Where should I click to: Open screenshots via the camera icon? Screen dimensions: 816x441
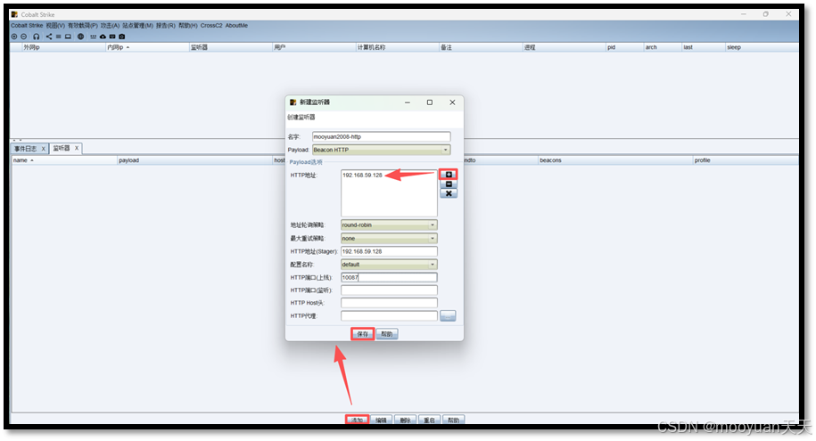click(122, 37)
